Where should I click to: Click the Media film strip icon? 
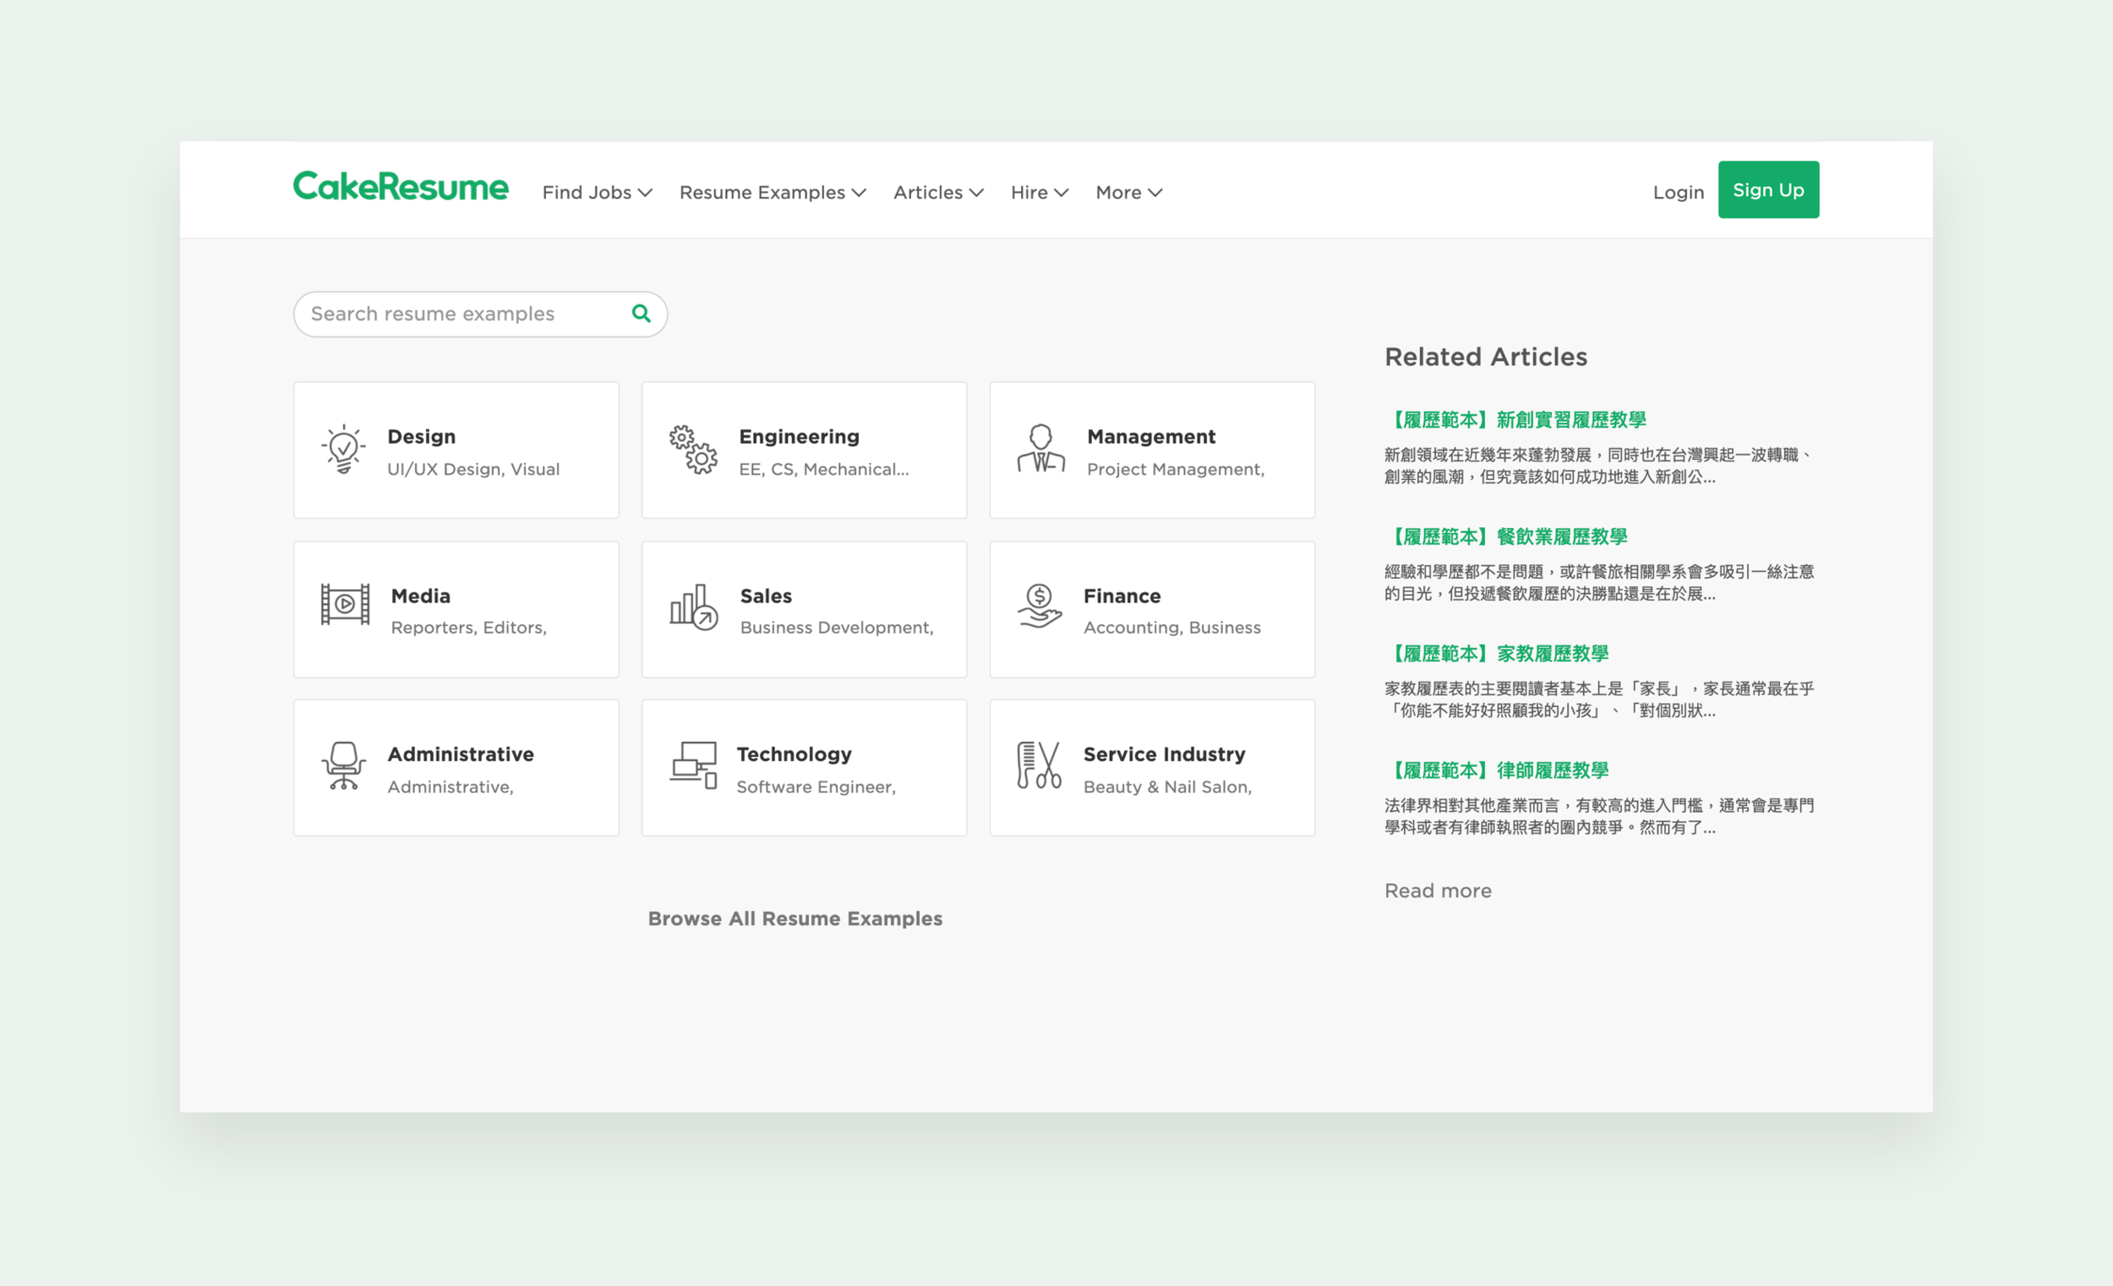point(345,604)
